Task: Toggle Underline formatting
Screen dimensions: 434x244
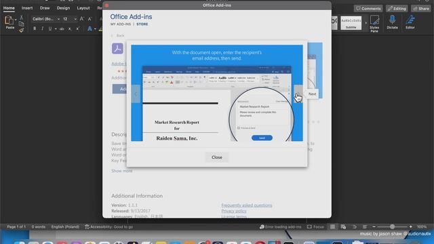Action: coord(50,28)
